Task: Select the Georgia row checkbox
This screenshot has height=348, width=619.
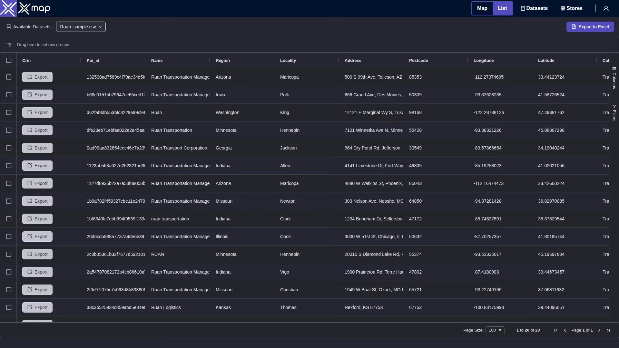Action: tap(9, 148)
